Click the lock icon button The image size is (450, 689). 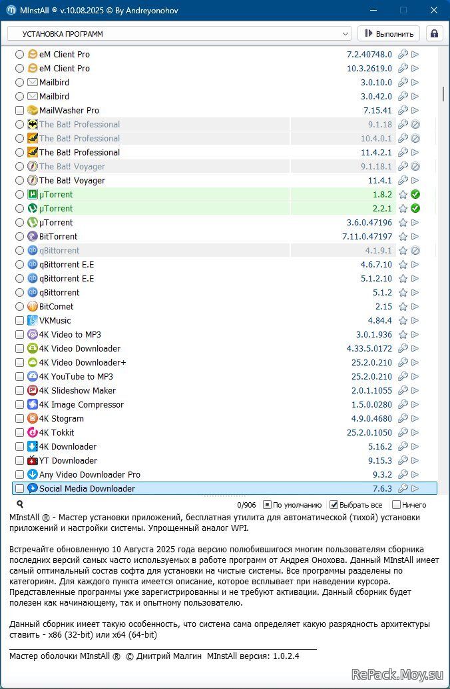pos(434,34)
